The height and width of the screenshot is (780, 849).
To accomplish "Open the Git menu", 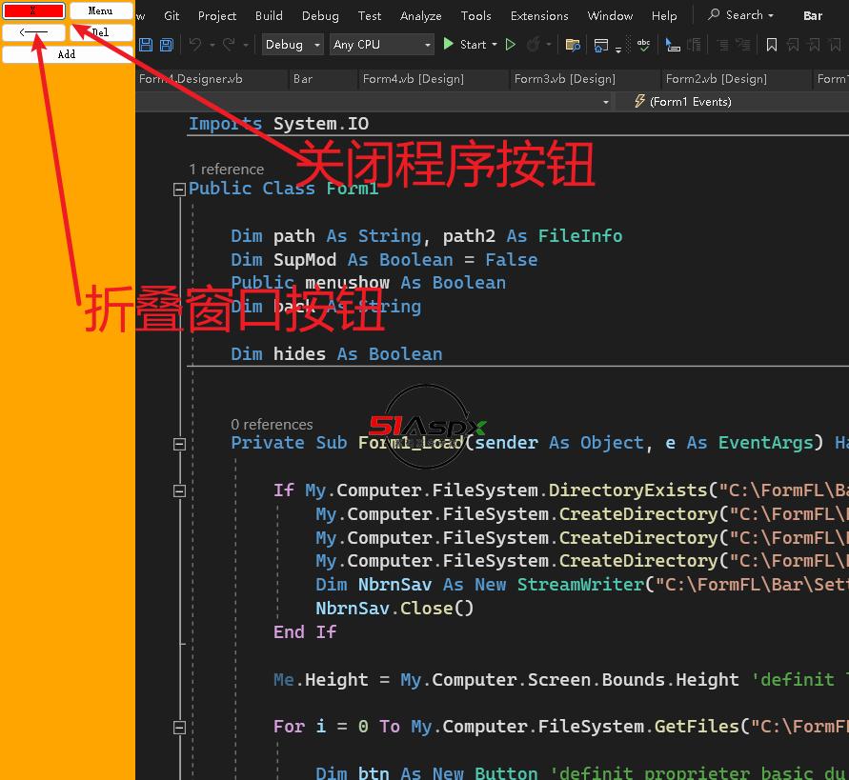I will (172, 15).
